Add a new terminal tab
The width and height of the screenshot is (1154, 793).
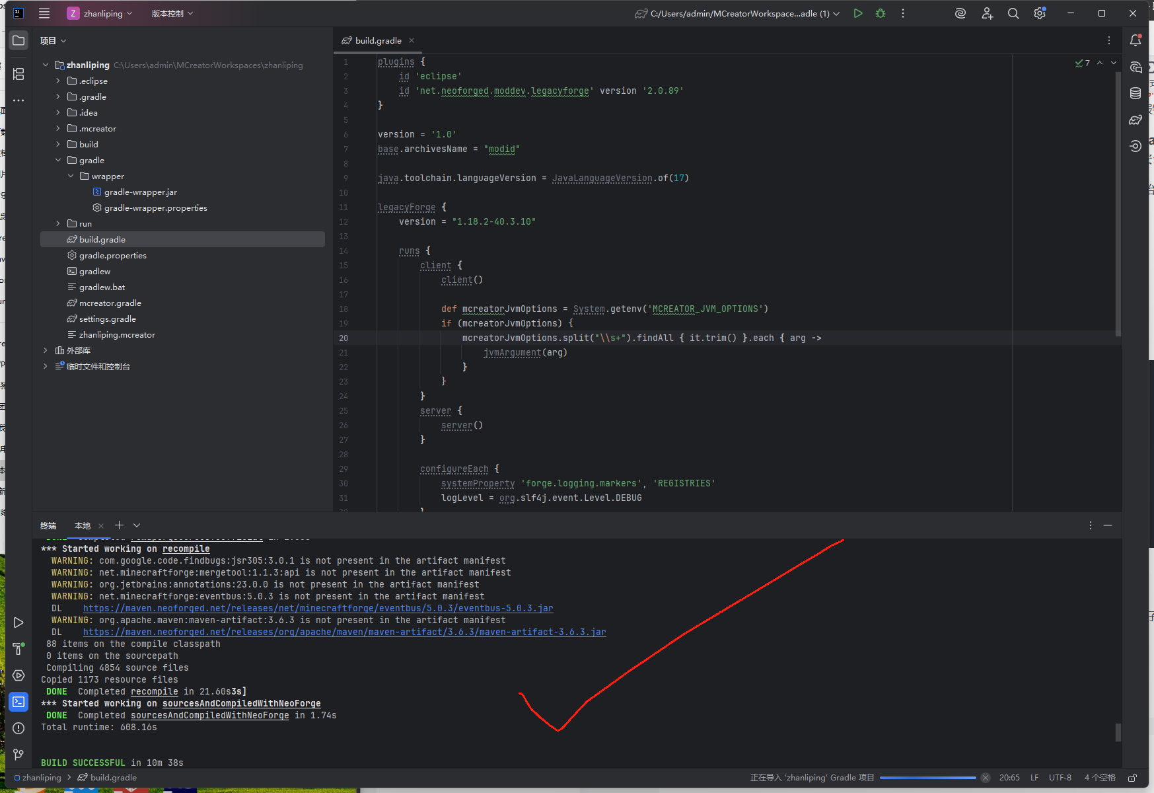coord(119,525)
